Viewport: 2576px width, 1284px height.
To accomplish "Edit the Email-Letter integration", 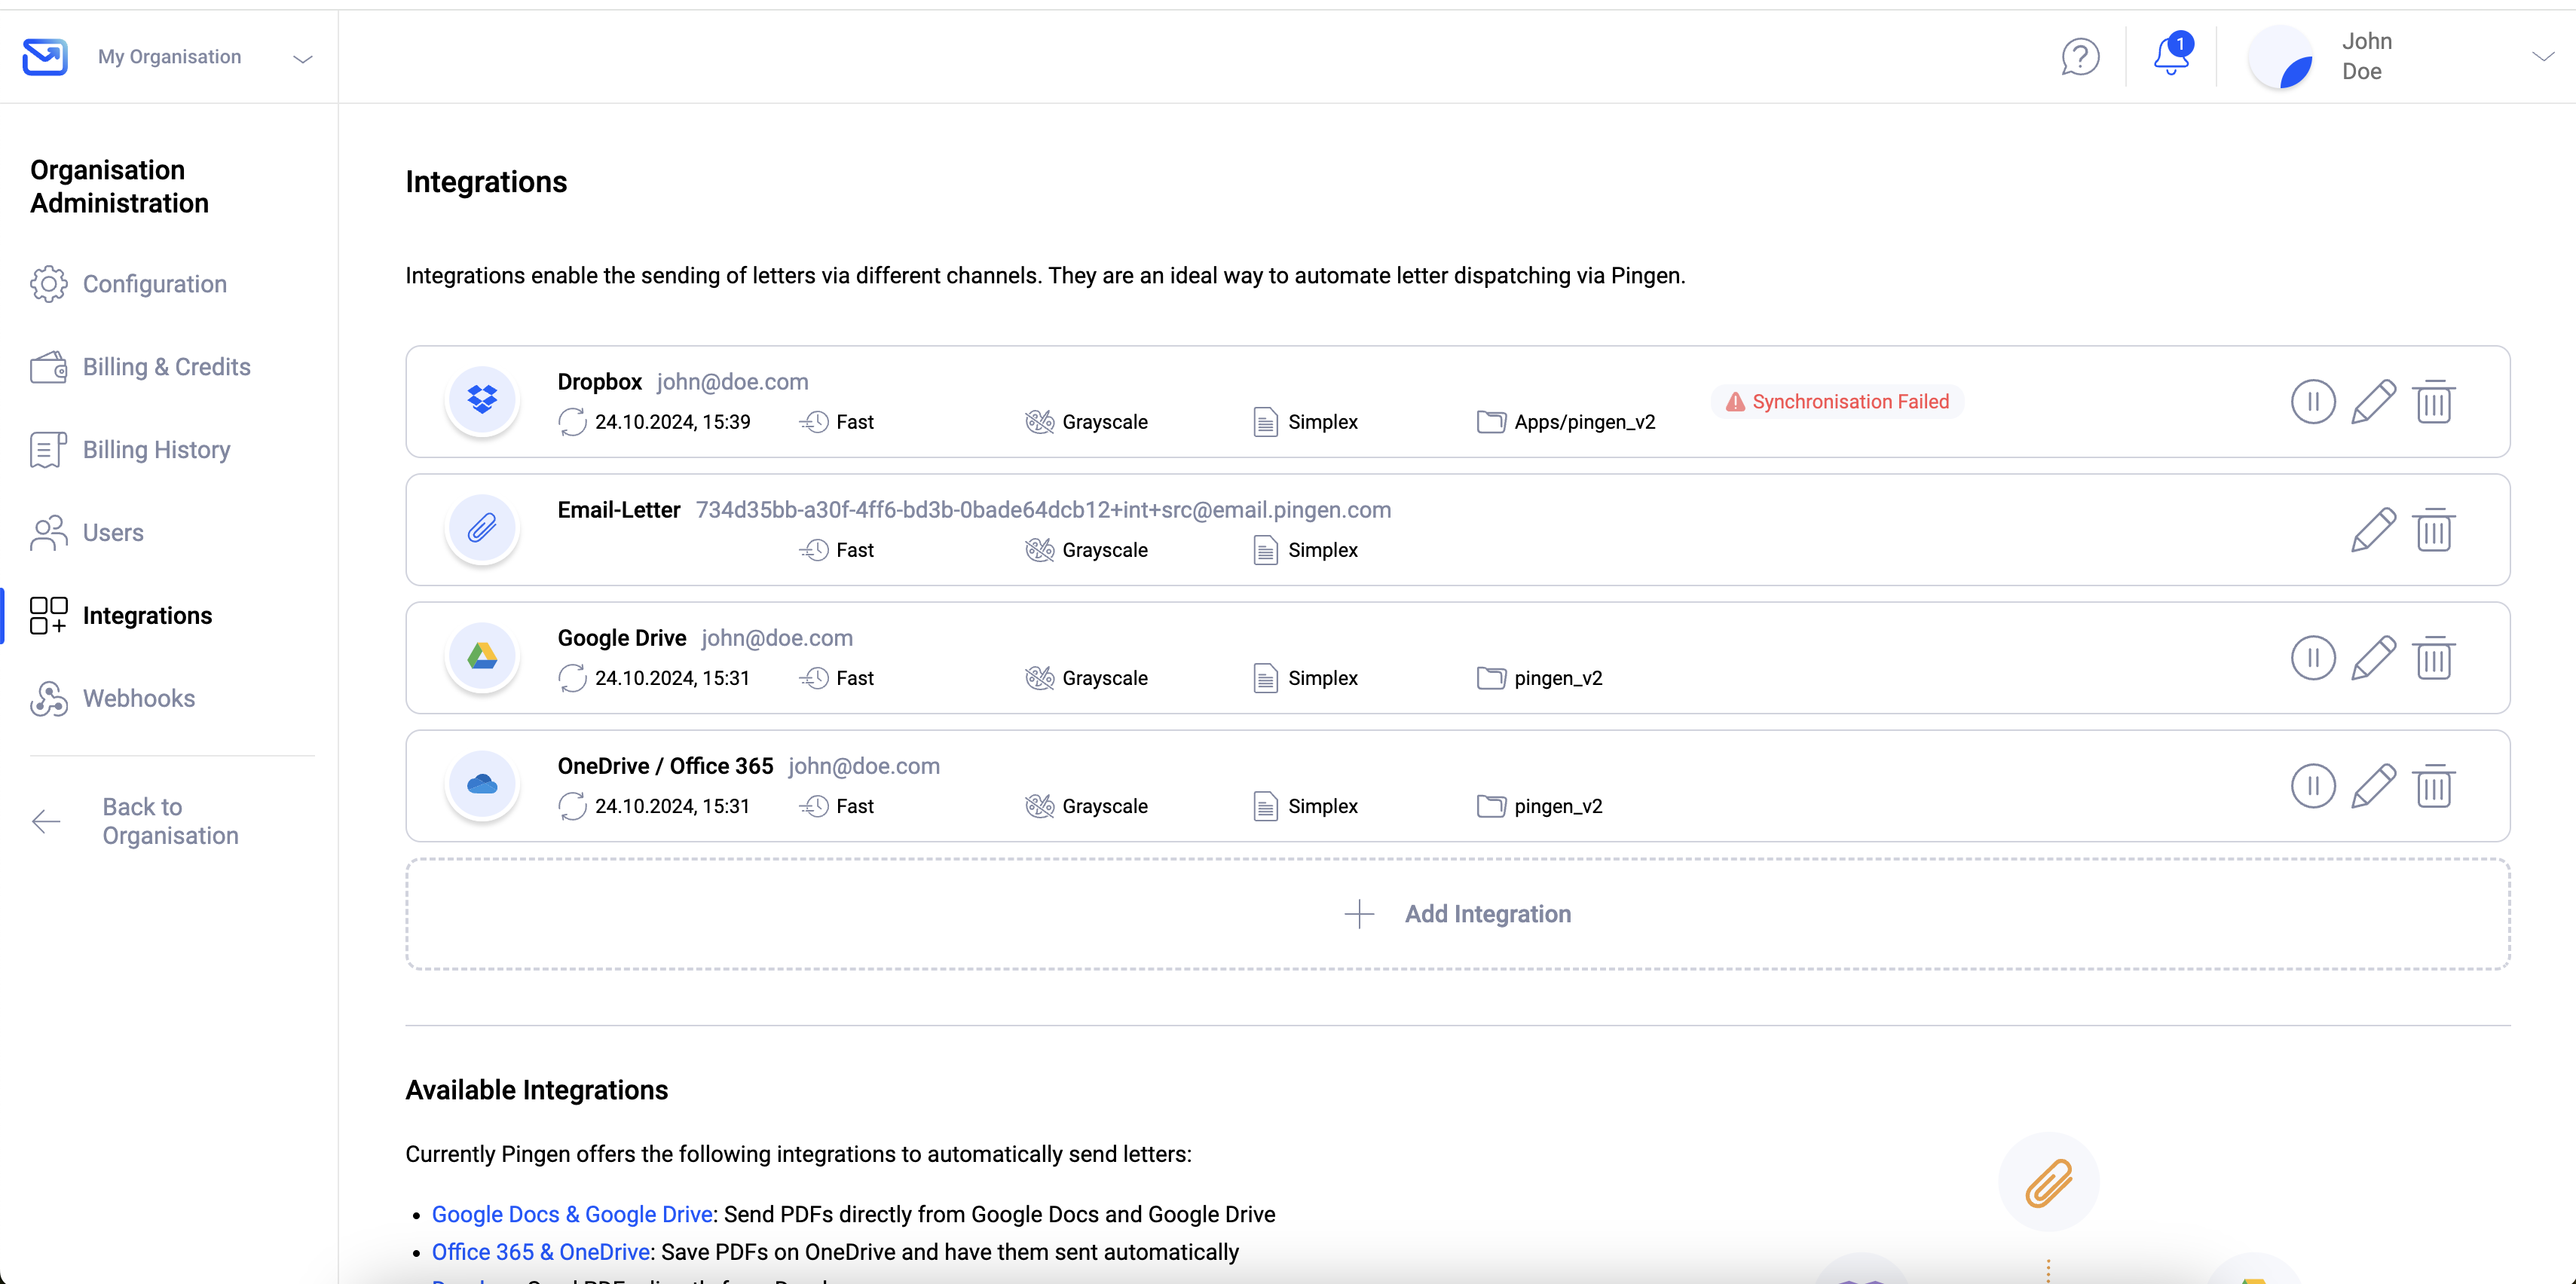I will pyautogui.click(x=2373, y=530).
